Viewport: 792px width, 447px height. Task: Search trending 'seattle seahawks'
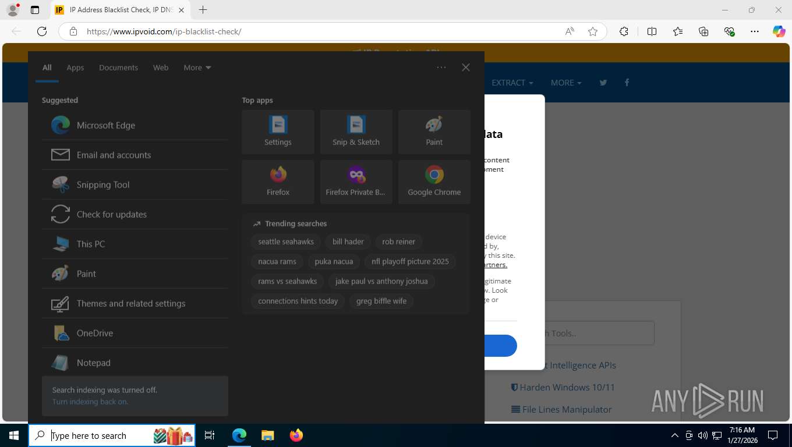point(286,242)
